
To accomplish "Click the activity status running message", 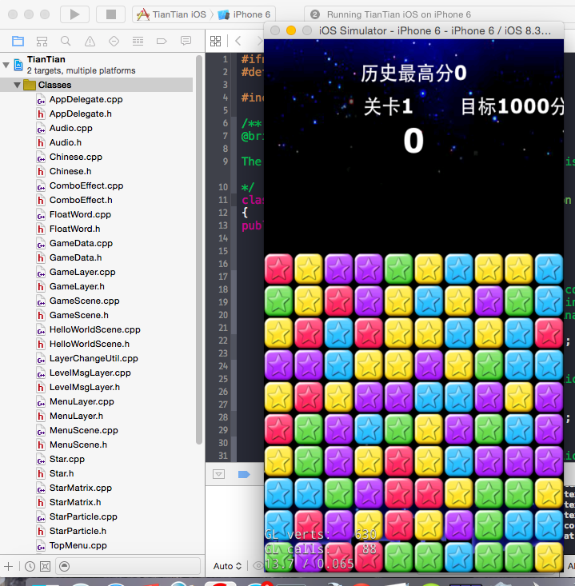I will click(398, 14).
